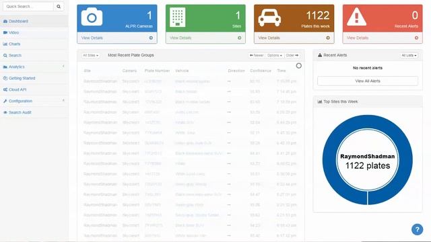Open the Search sidebar item

(34, 55)
